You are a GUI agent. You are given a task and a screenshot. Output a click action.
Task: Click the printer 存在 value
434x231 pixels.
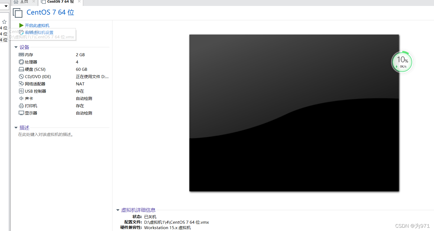click(x=80, y=106)
